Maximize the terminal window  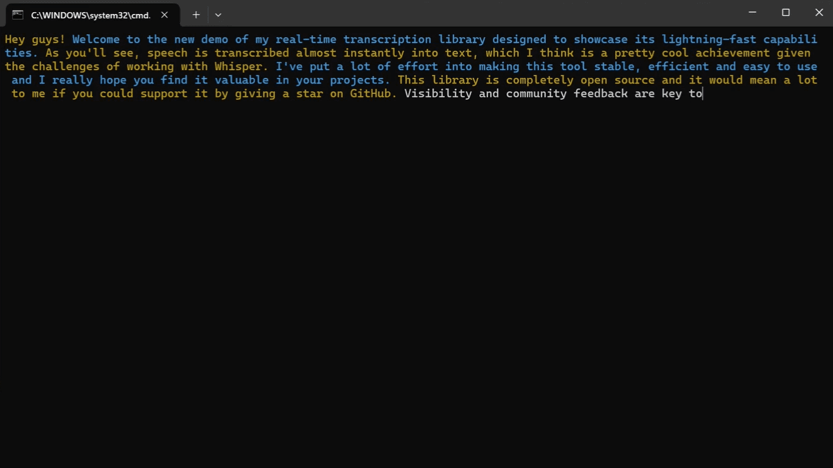pos(786,12)
